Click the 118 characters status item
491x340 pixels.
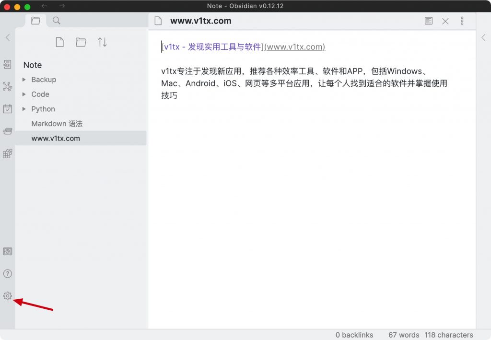[449, 335]
